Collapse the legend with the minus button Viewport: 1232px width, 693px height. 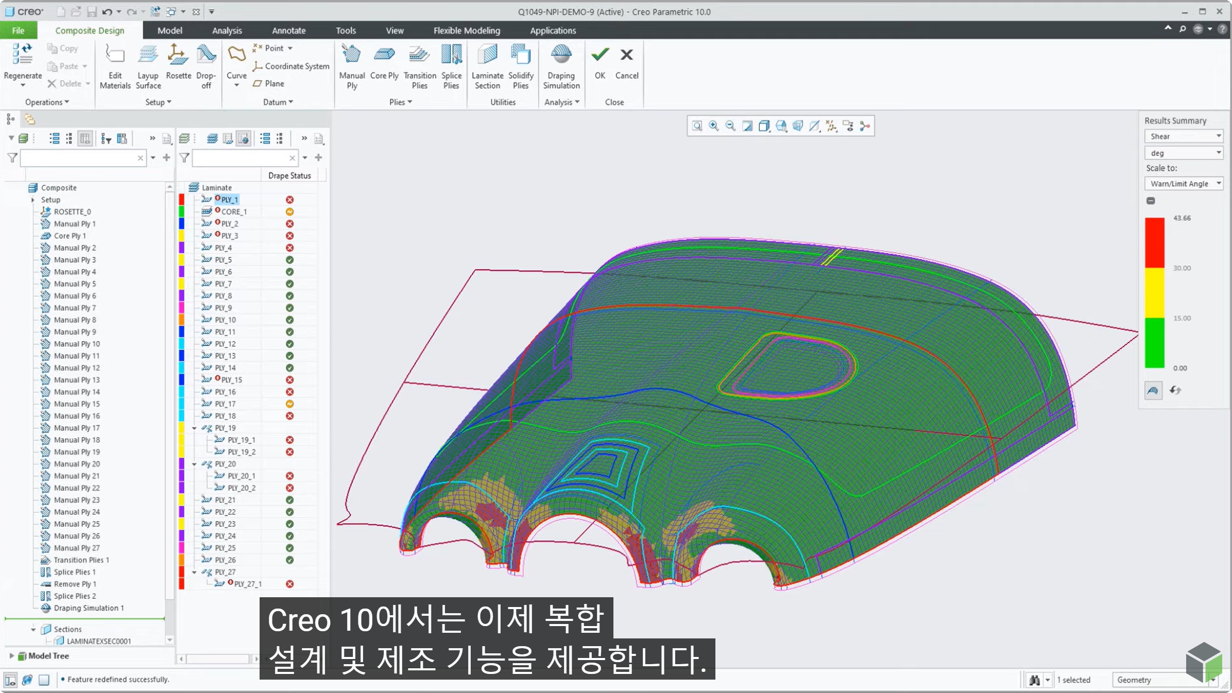(x=1151, y=200)
